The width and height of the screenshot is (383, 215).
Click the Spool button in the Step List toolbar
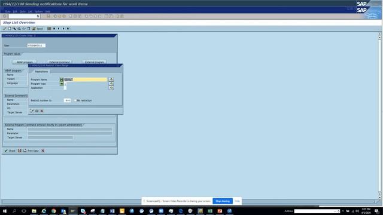(x=38, y=29)
